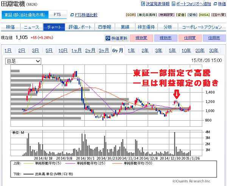Click the 2014/10/1 date axis label
227x186 pixels.
click(86, 158)
